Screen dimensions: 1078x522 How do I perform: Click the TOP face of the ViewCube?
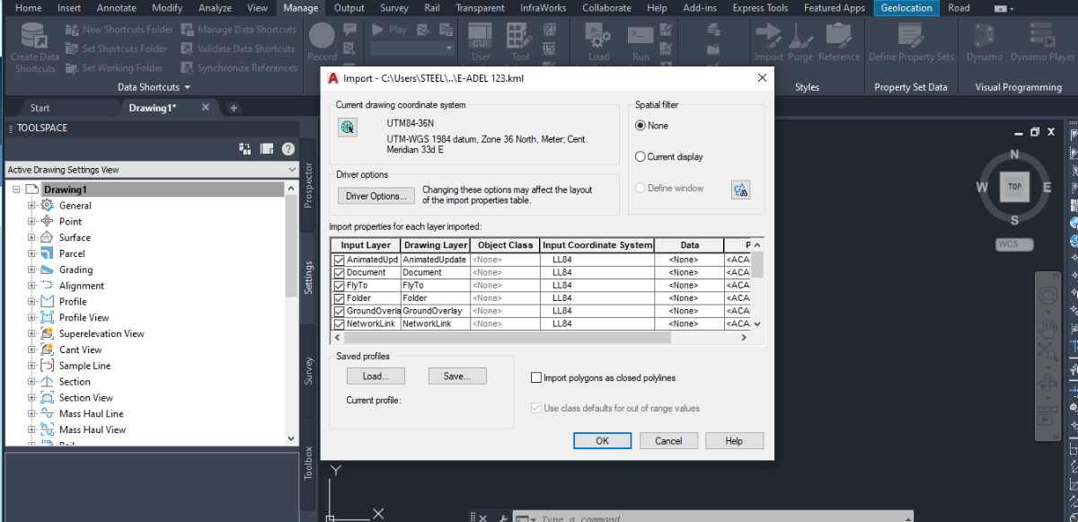pyautogui.click(x=1014, y=187)
